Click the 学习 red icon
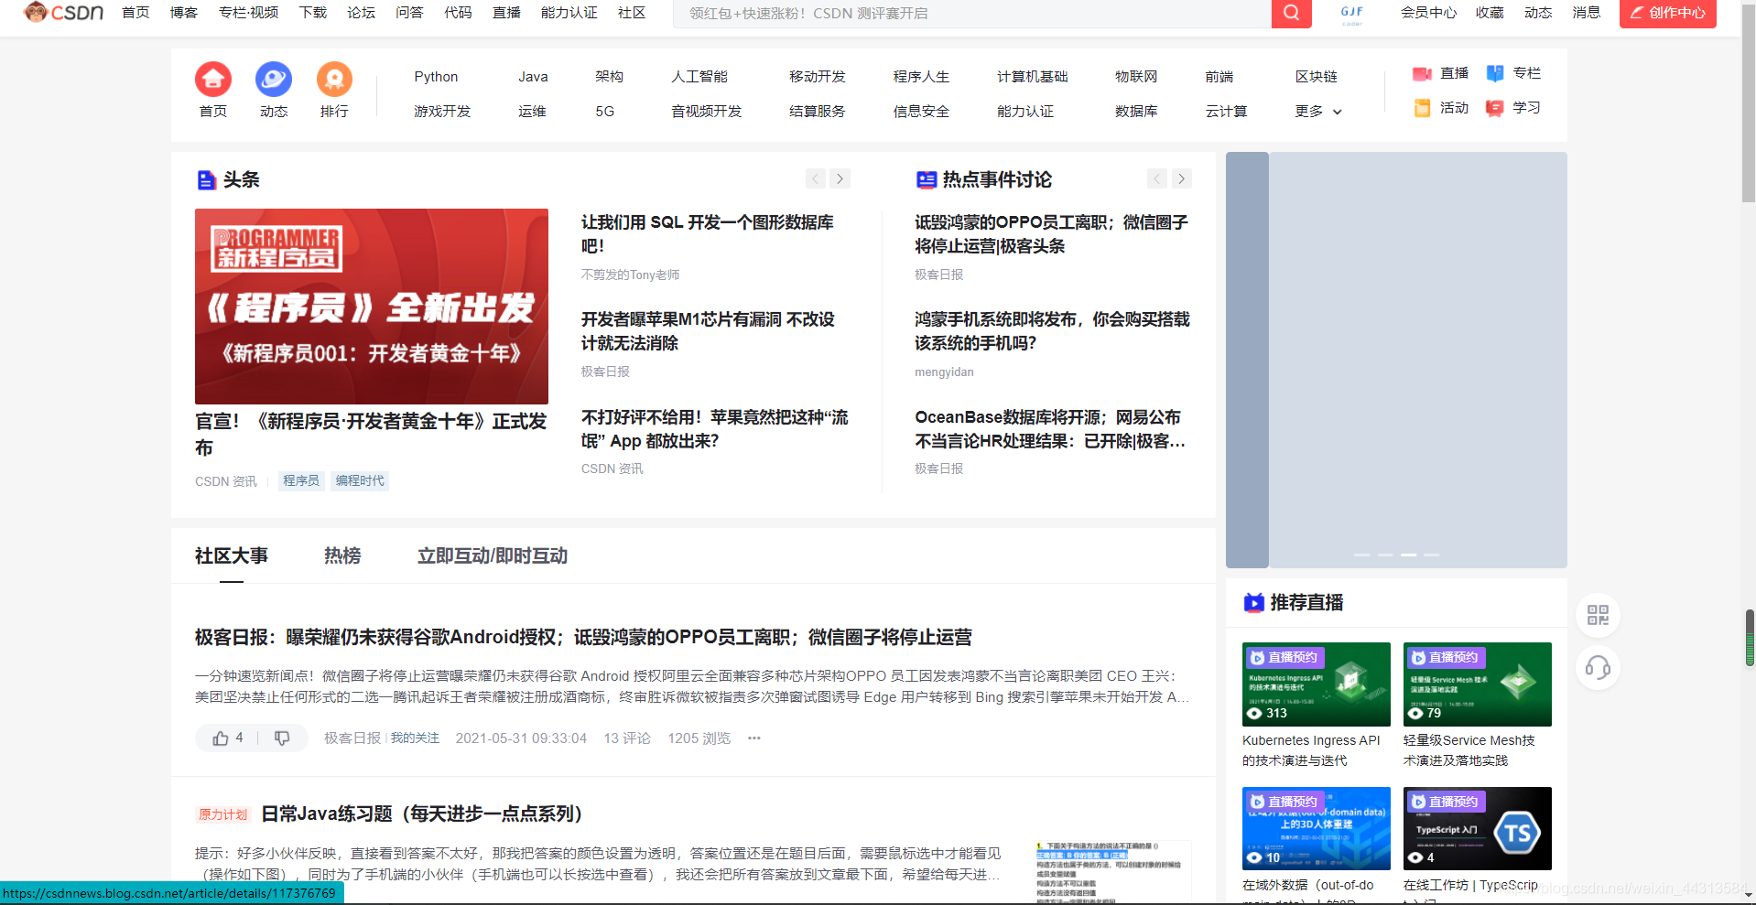1756x905 pixels. [x=1495, y=108]
